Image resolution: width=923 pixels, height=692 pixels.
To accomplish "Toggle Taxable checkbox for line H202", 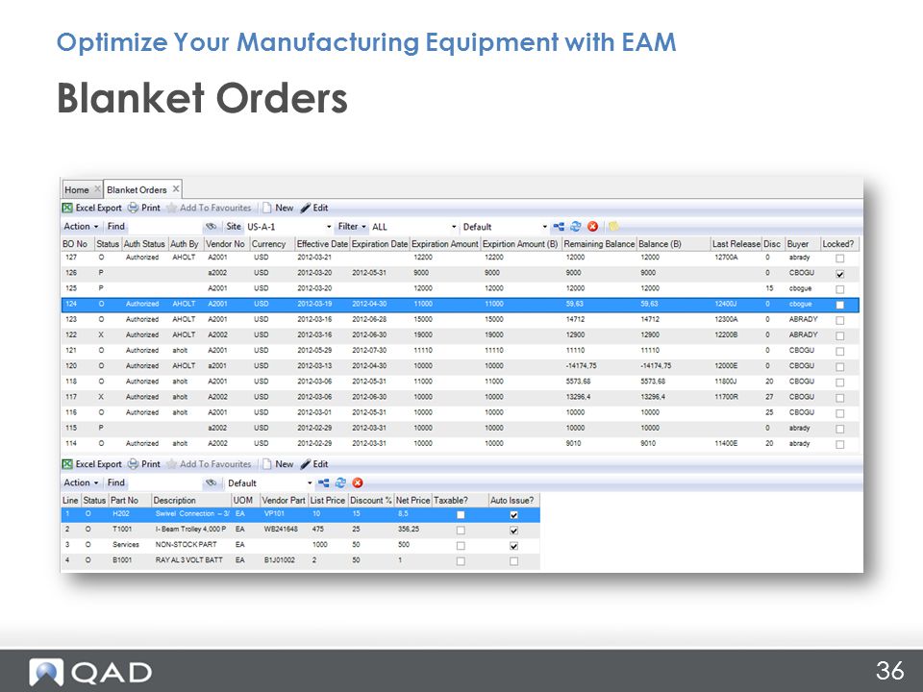I will tap(461, 515).
